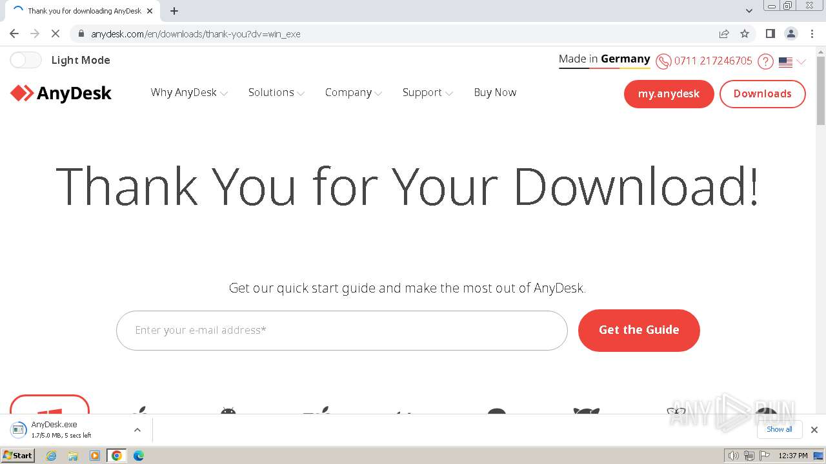This screenshot has height=464, width=826.
Task: Click the browser back arrow
Action: tap(14, 34)
